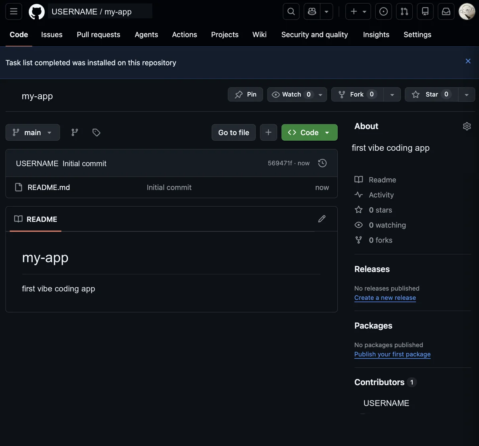Open the green Code dropdown
The height and width of the screenshot is (446, 479).
click(309, 132)
